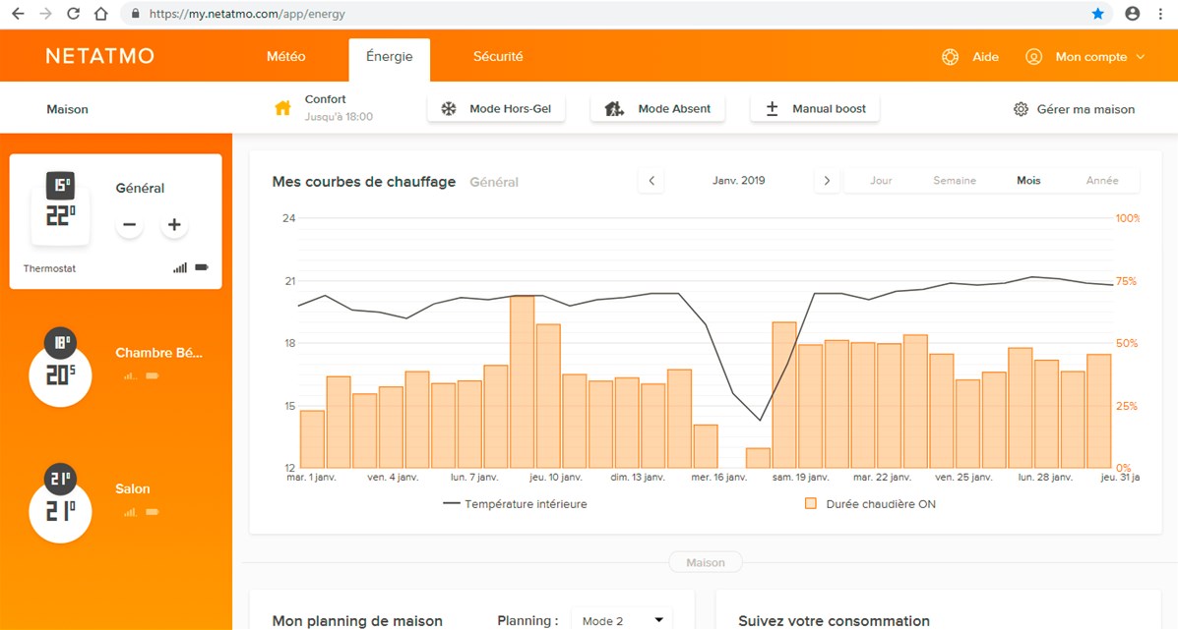Decrease Général thermostat temperature
Screen dimensions: 1178x630
pyautogui.click(x=129, y=225)
